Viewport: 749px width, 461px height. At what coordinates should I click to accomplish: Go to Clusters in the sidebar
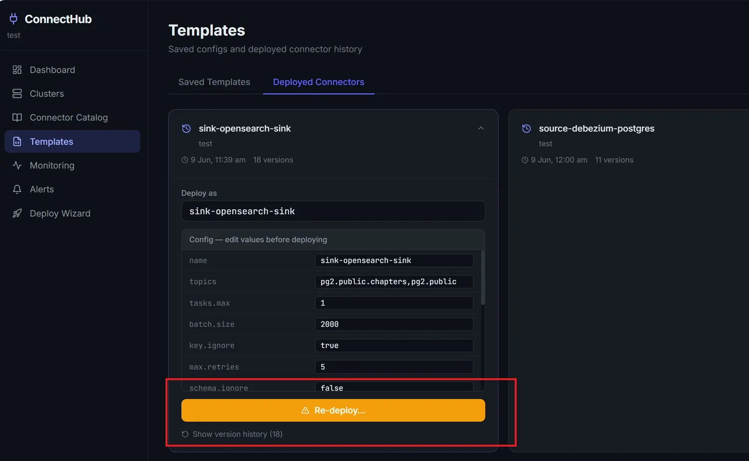tap(72, 94)
